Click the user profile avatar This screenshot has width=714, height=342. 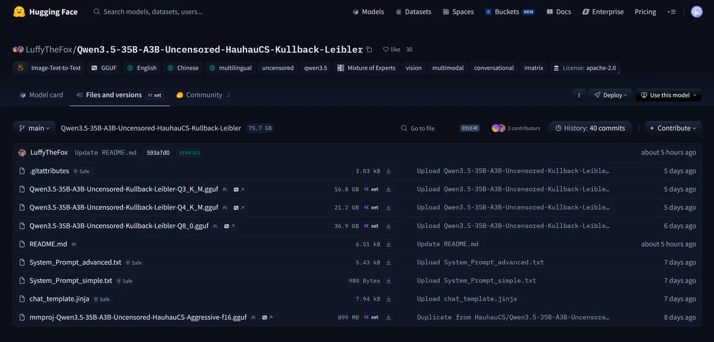click(697, 12)
